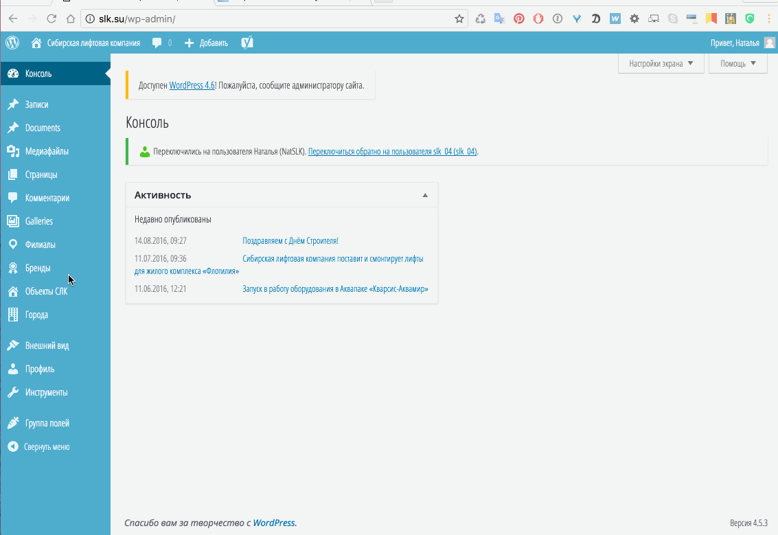Expand the Настройки экрана dropdown
This screenshot has width=778, height=535.
click(x=661, y=63)
